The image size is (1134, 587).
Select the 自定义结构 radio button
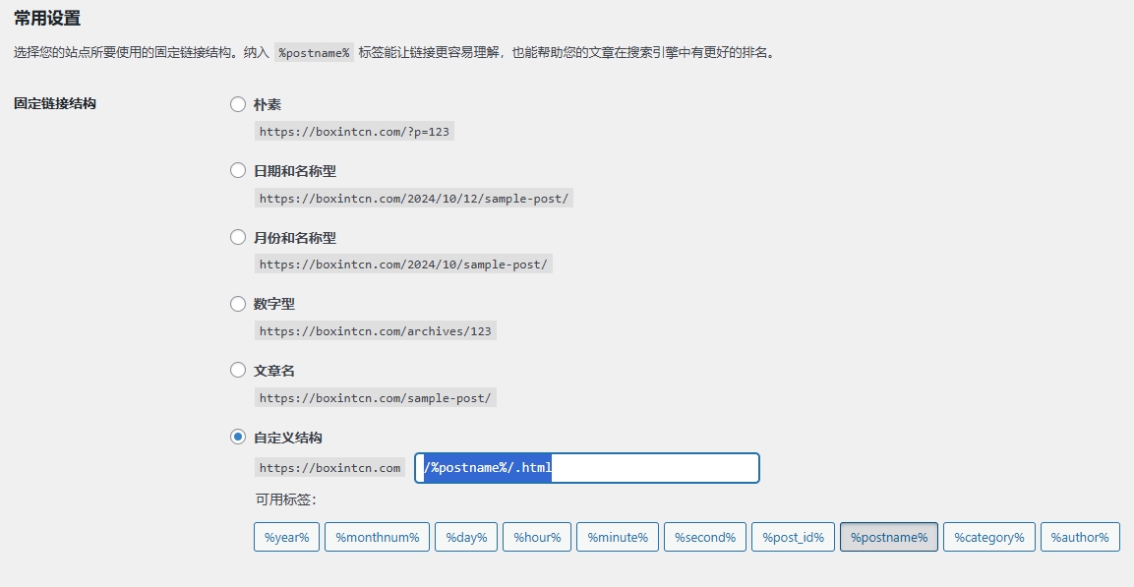pyautogui.click(x=237, y=437)
